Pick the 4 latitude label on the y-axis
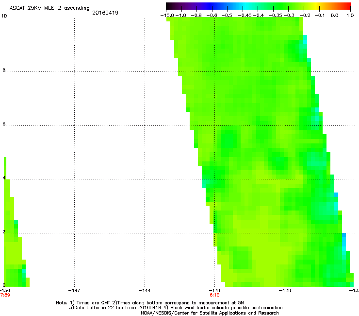 click(4, 178)
